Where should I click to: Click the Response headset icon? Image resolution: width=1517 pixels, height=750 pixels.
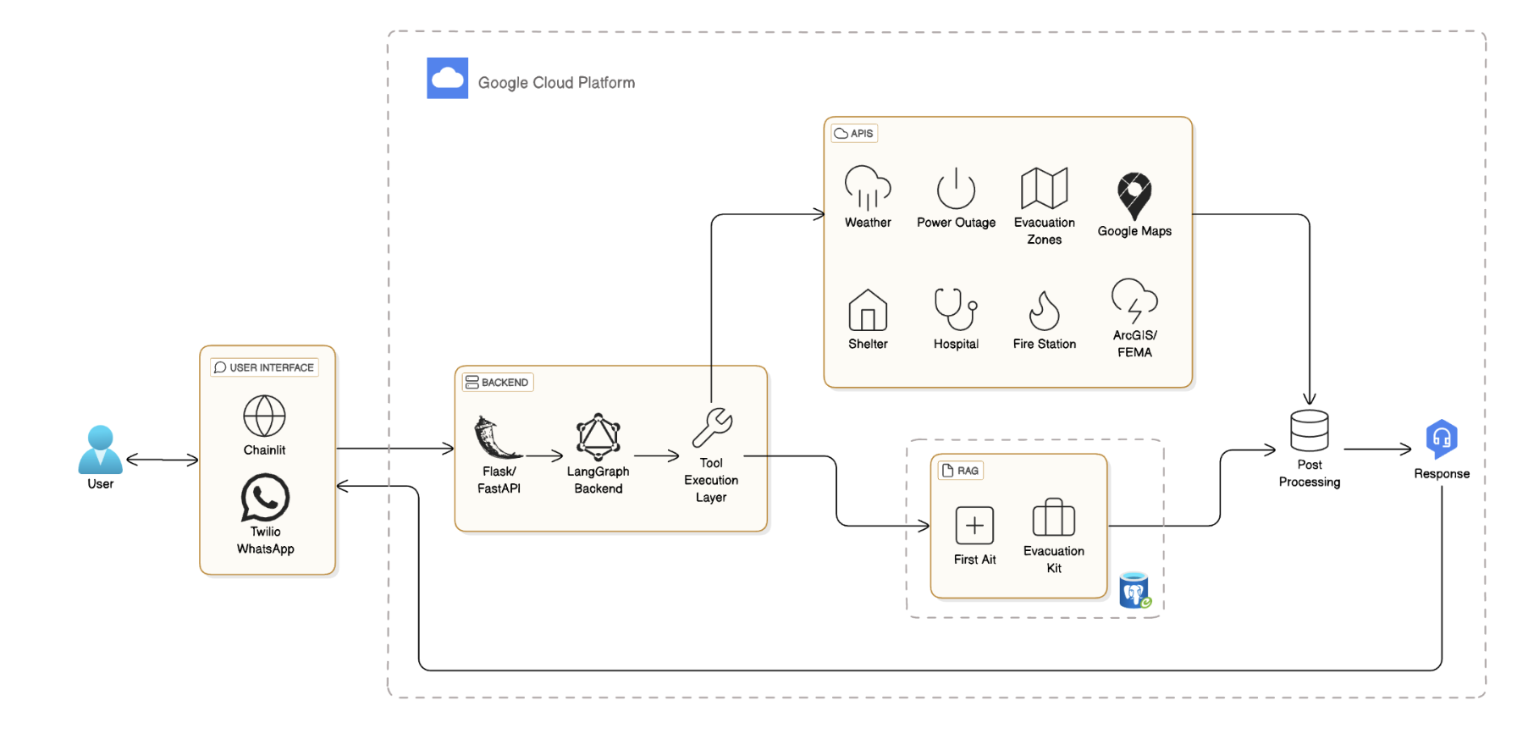1442,439
